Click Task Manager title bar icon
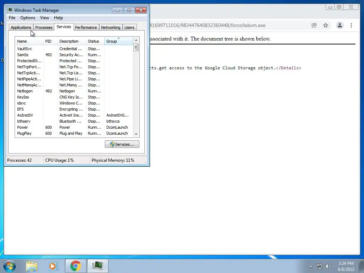The height and width of the screenshot is (273, 364). click(10, 10)
